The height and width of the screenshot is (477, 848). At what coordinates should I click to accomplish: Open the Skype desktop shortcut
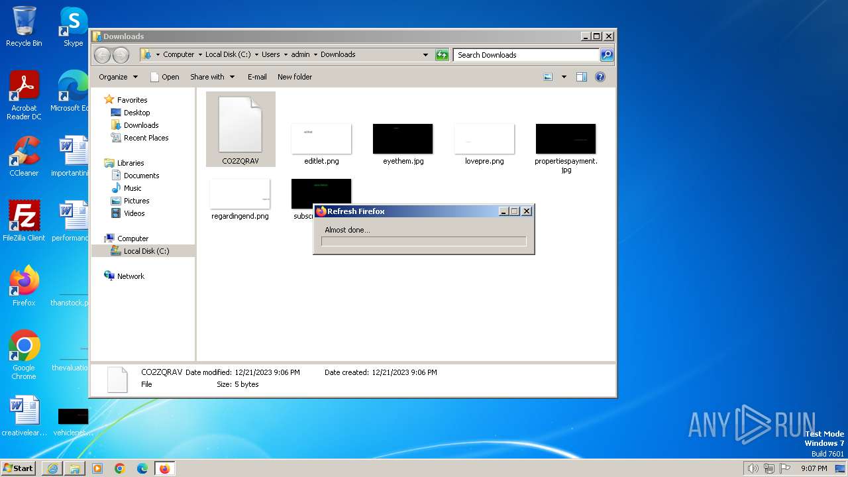pos(73,26)
